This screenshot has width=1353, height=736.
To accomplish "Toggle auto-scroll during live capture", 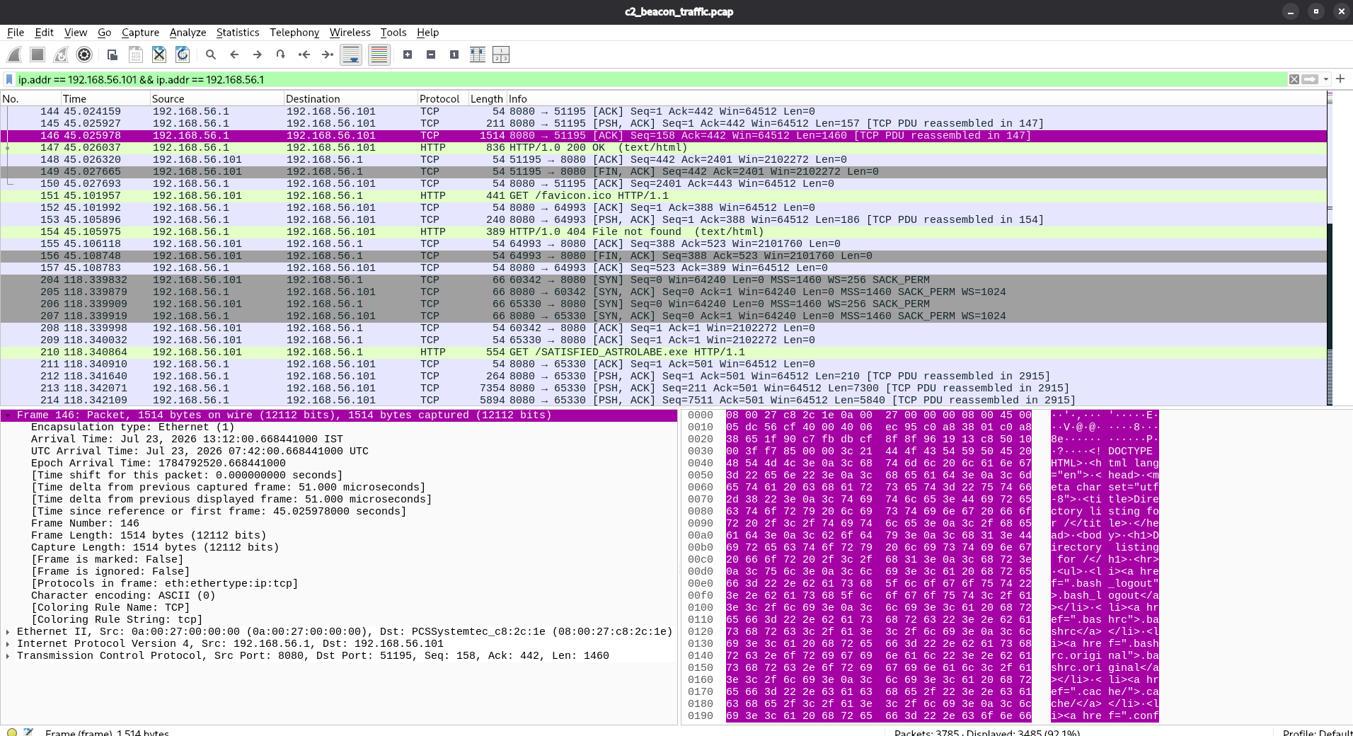I will [351, 54].
